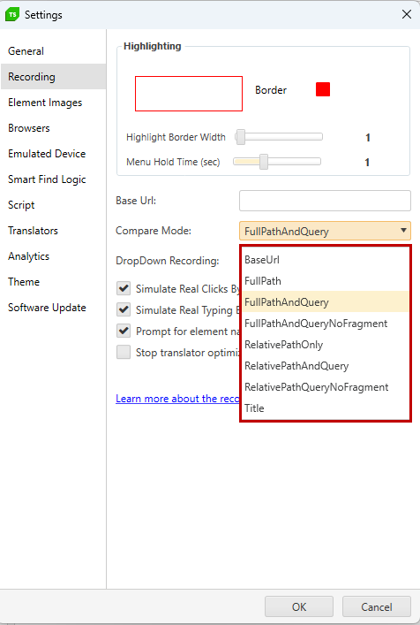
Task: Open the Software Update section
Action: click(47, 308)
